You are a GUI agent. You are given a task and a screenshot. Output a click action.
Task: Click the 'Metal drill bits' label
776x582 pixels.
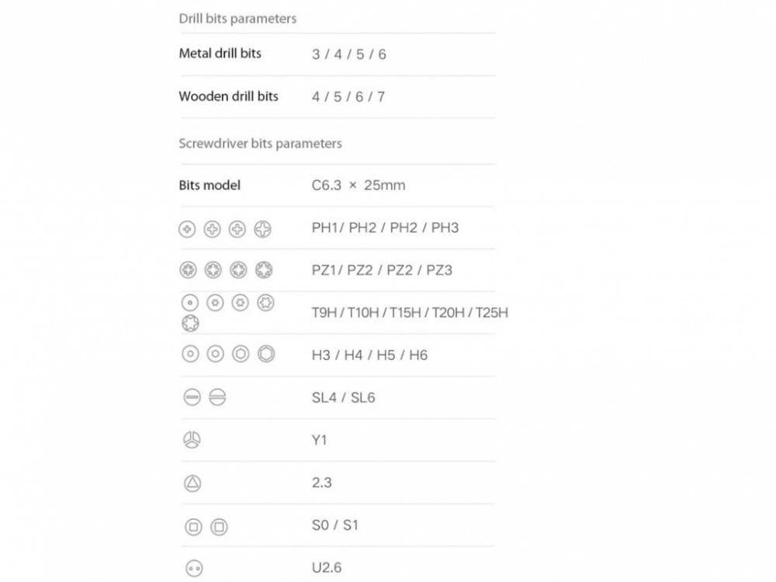[x=220, y=54]
